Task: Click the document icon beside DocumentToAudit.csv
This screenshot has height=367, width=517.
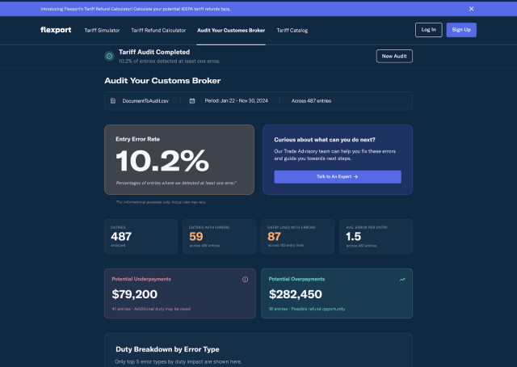Action: click(116, 101)
